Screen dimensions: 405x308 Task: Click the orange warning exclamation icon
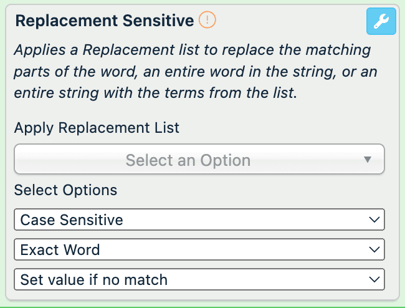pos(207,21)
